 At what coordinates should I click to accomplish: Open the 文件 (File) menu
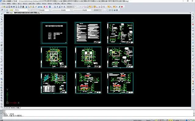coord(3,4)
